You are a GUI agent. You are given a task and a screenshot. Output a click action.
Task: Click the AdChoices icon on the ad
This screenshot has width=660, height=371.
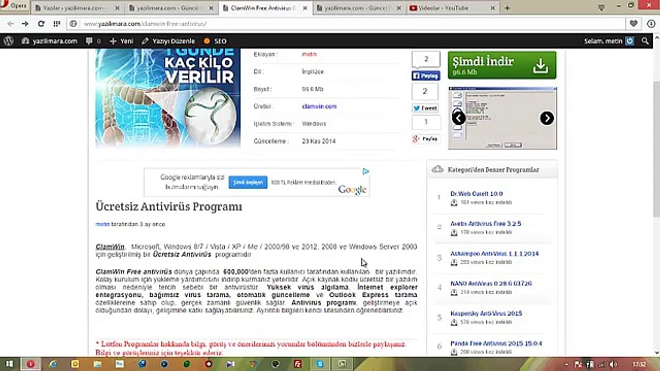pyautogui.click(x=366, y=172)
